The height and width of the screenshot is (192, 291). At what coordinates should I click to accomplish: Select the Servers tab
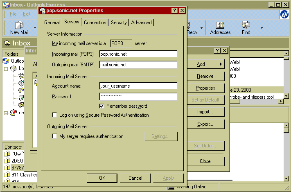(72, 22)
